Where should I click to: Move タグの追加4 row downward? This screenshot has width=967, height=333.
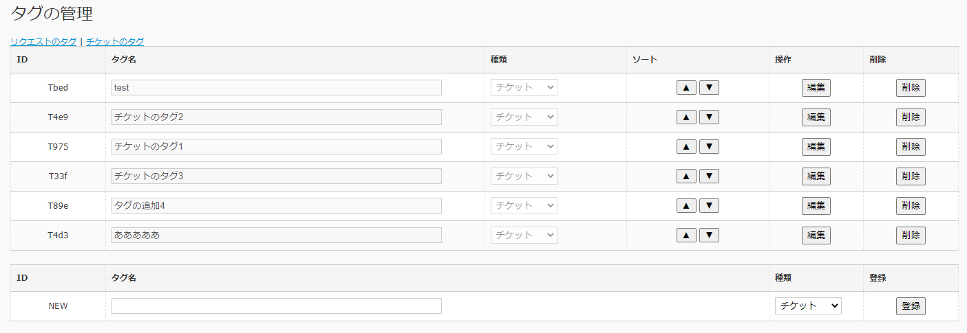click(x=709, y=206)
